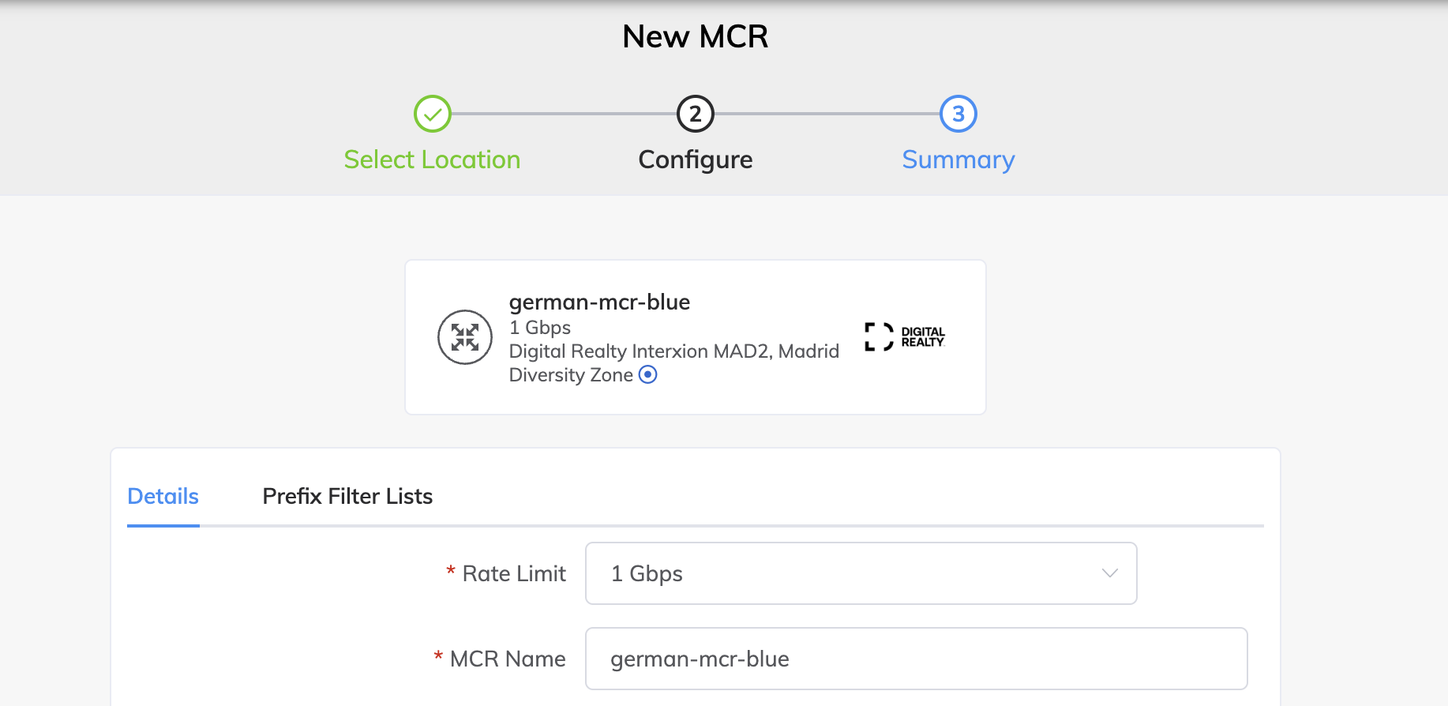Click the Configure step label

[695, 160]
